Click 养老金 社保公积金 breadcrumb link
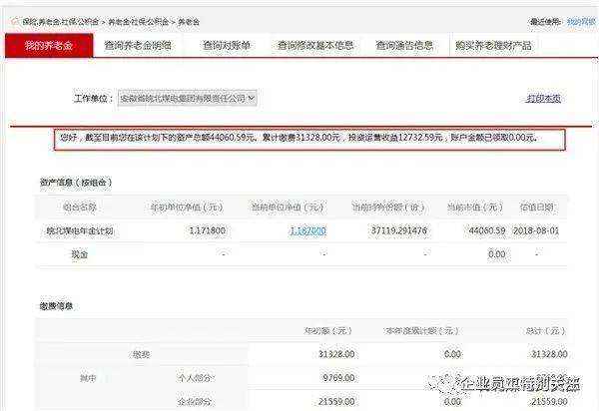 point(139,22)
